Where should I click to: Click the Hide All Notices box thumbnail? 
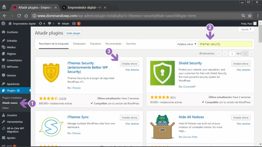pyautogui.click(x=163, y=127)
